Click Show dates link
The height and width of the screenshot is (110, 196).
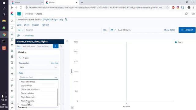(x=169, y=30)
